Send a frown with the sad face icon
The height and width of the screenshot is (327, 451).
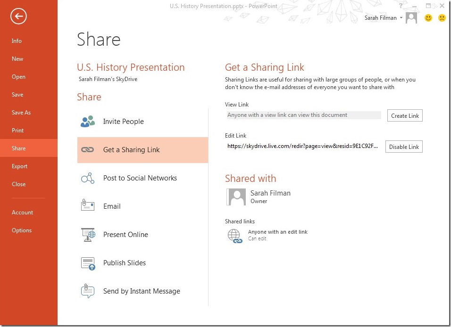442,18
